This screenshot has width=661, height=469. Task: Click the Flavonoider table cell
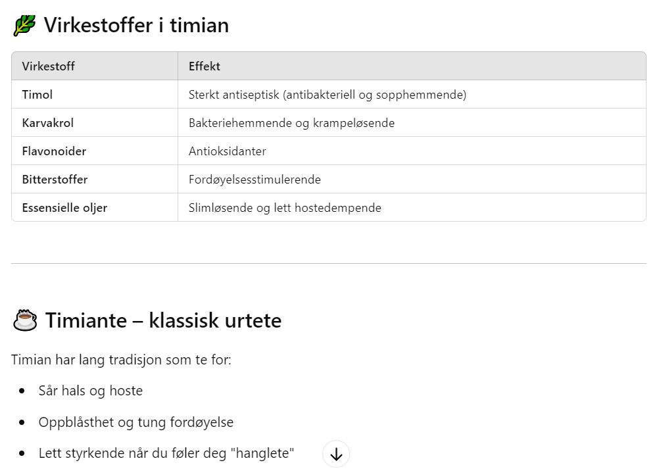(x=95, y=151)
